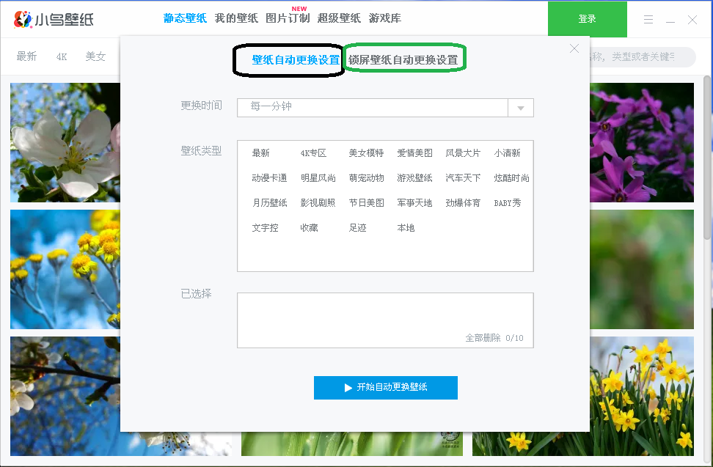Image resolution: width=713 pixels, height=467 pixels.
Task: Click the green 登录 button
Action: tap(587, 19)
